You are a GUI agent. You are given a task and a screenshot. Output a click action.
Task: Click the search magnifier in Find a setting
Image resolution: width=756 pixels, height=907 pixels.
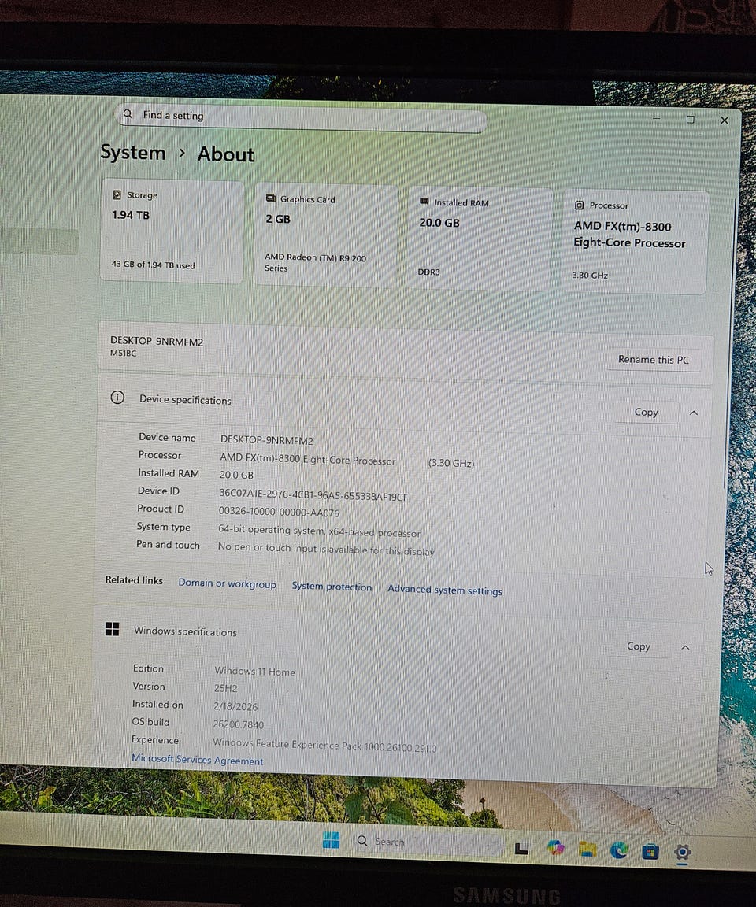(128, 114)
